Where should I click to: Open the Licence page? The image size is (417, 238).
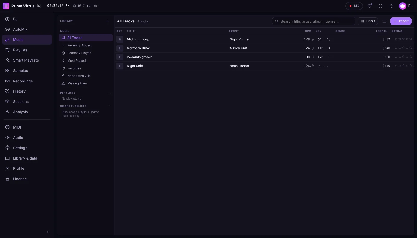[27, 179]
